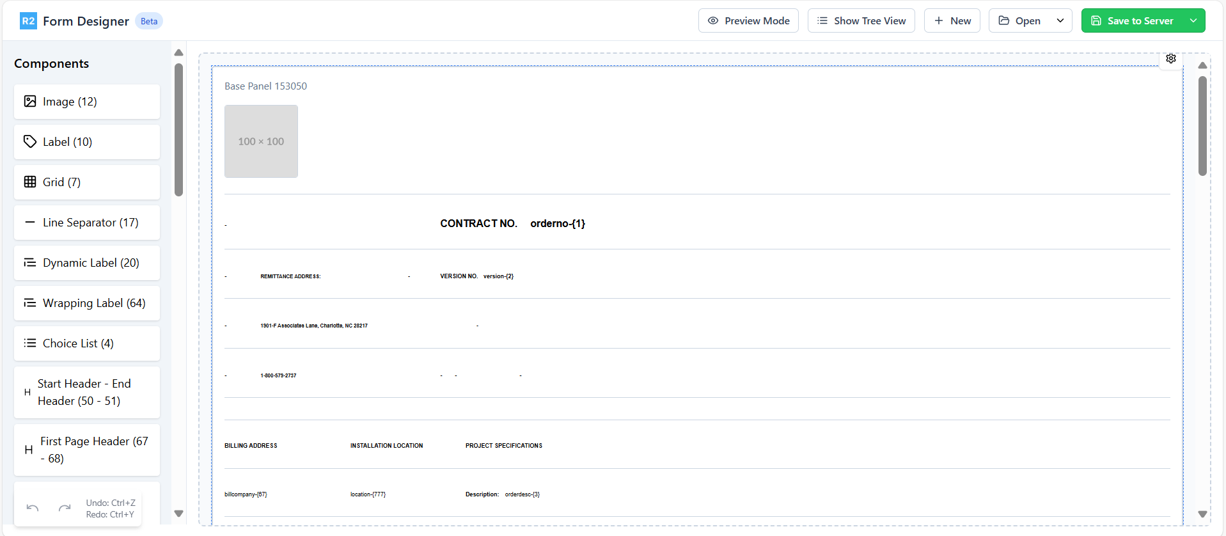The width and height of the screenshot is (1226, 536).
Task: Click the canvas vertical scrollbar thumb
Action: point(1202,125)
